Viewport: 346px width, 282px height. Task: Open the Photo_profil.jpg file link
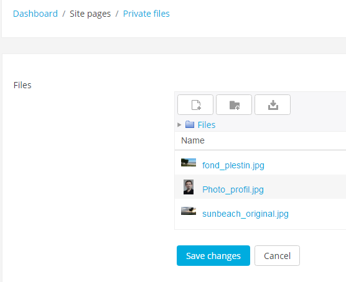(x=233, y=189)
